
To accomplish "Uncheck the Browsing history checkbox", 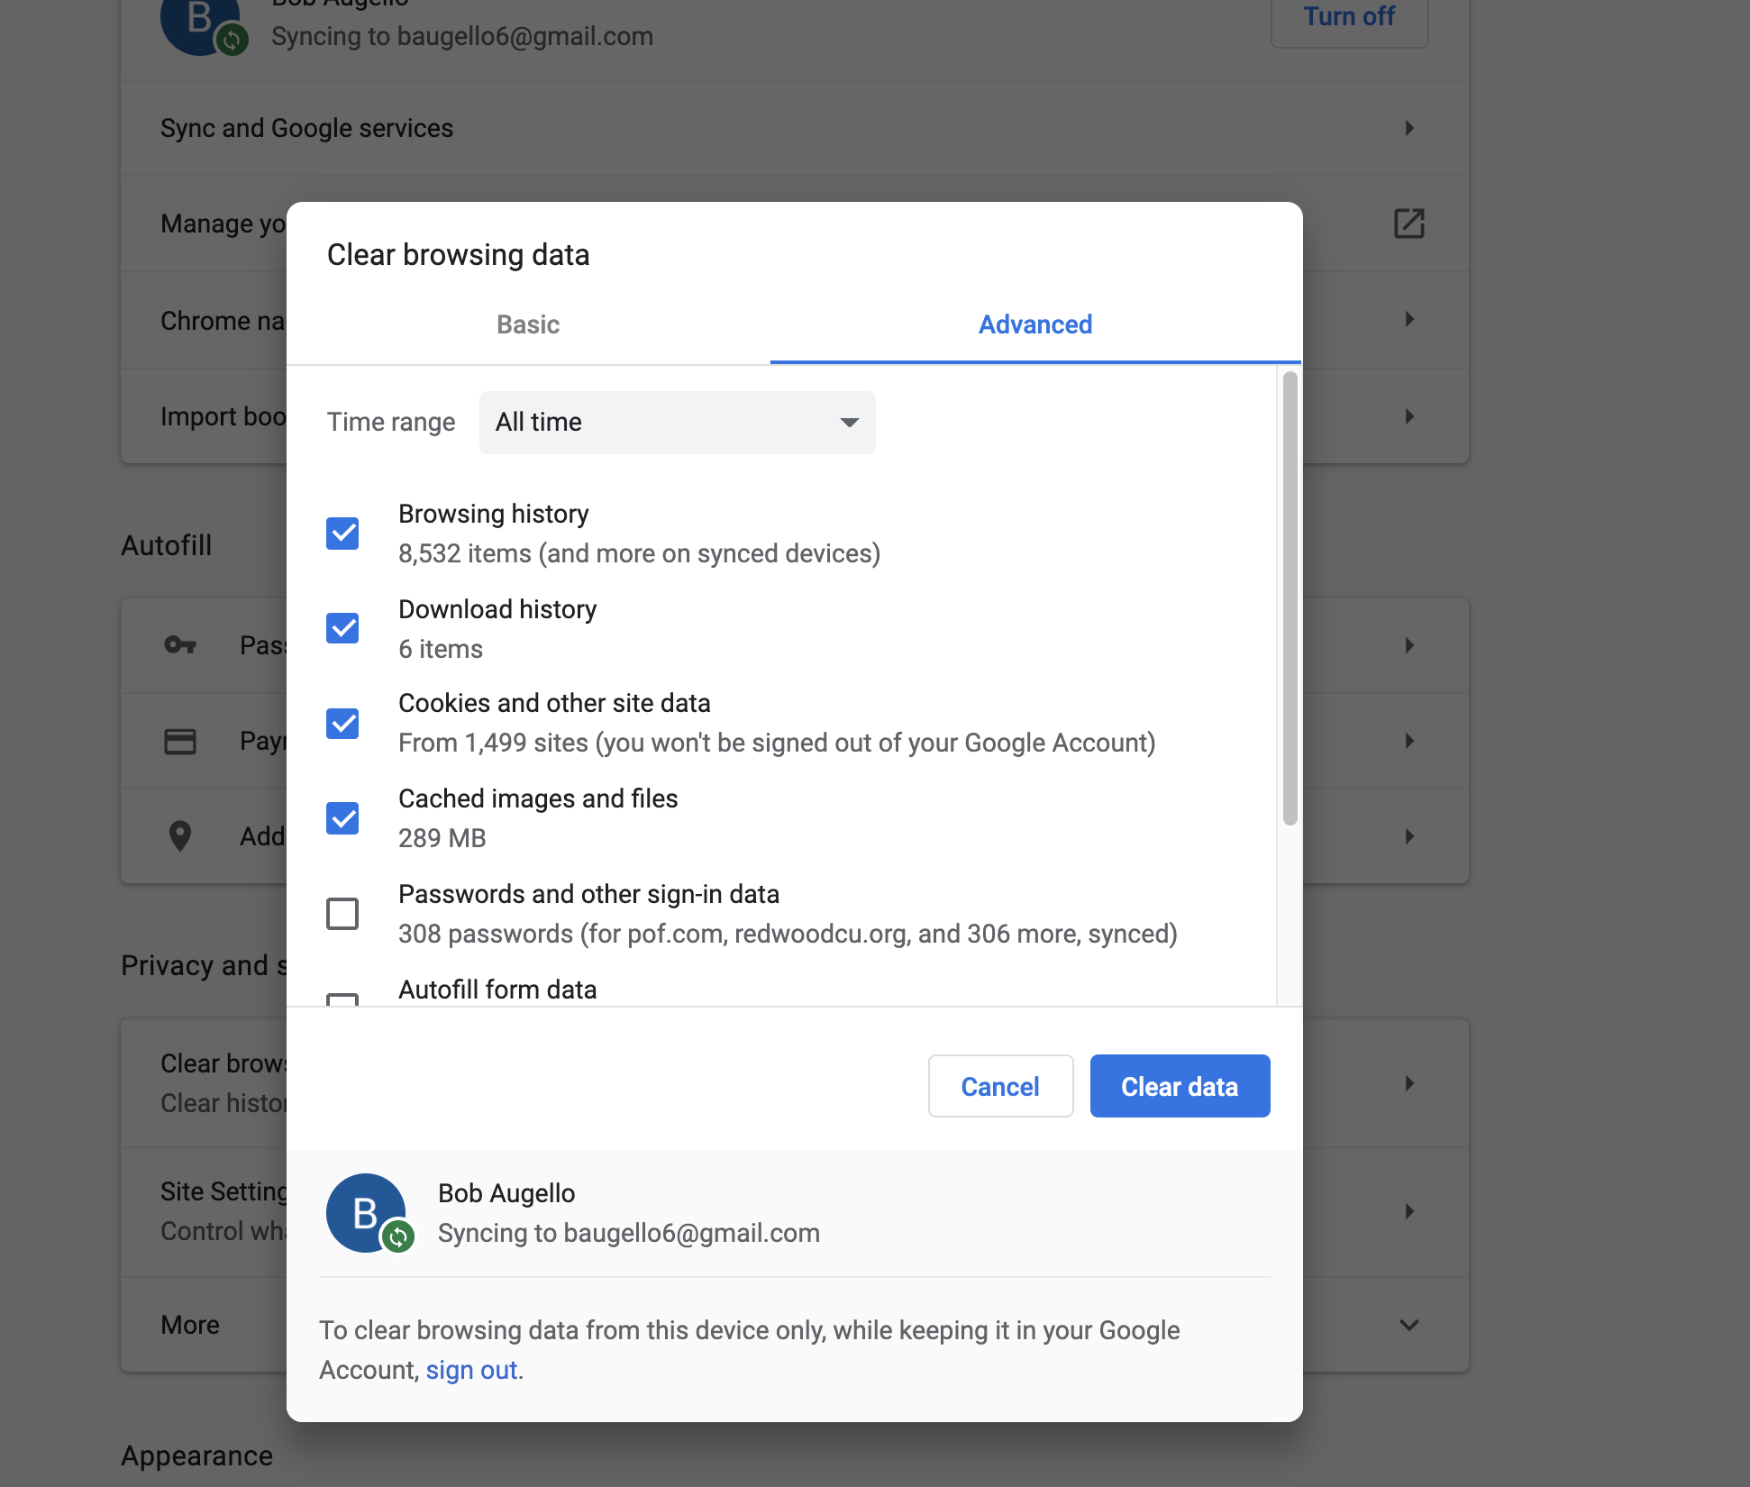I will pos(342,533).
